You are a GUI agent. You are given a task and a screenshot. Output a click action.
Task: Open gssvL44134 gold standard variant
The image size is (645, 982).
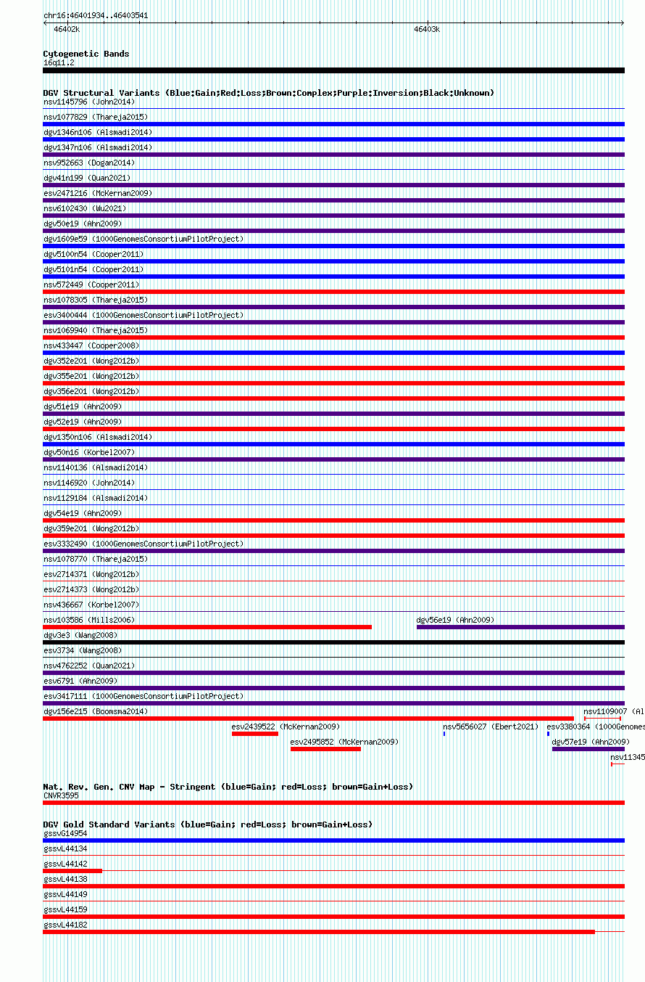click(65, 848)
